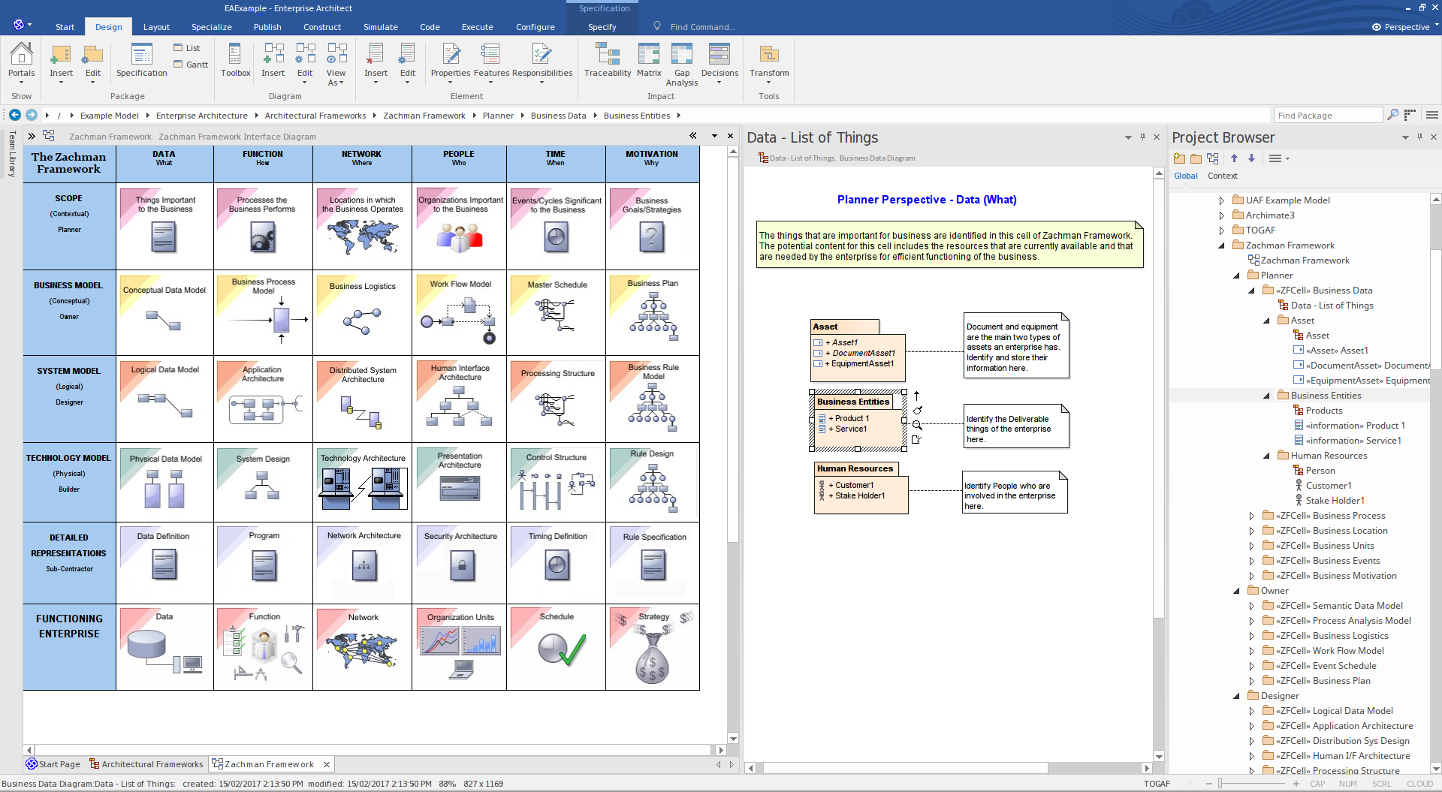Viewport: 1442px width, 792px height.
Task: Collapse the Owner package node
Action: click(1236, 591)
